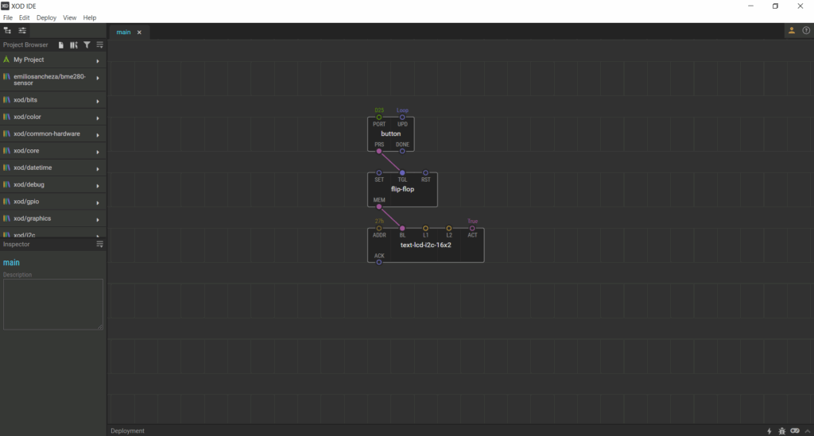
Task: Expand xod/bits arrow
Action: click(x=98, y=101)
